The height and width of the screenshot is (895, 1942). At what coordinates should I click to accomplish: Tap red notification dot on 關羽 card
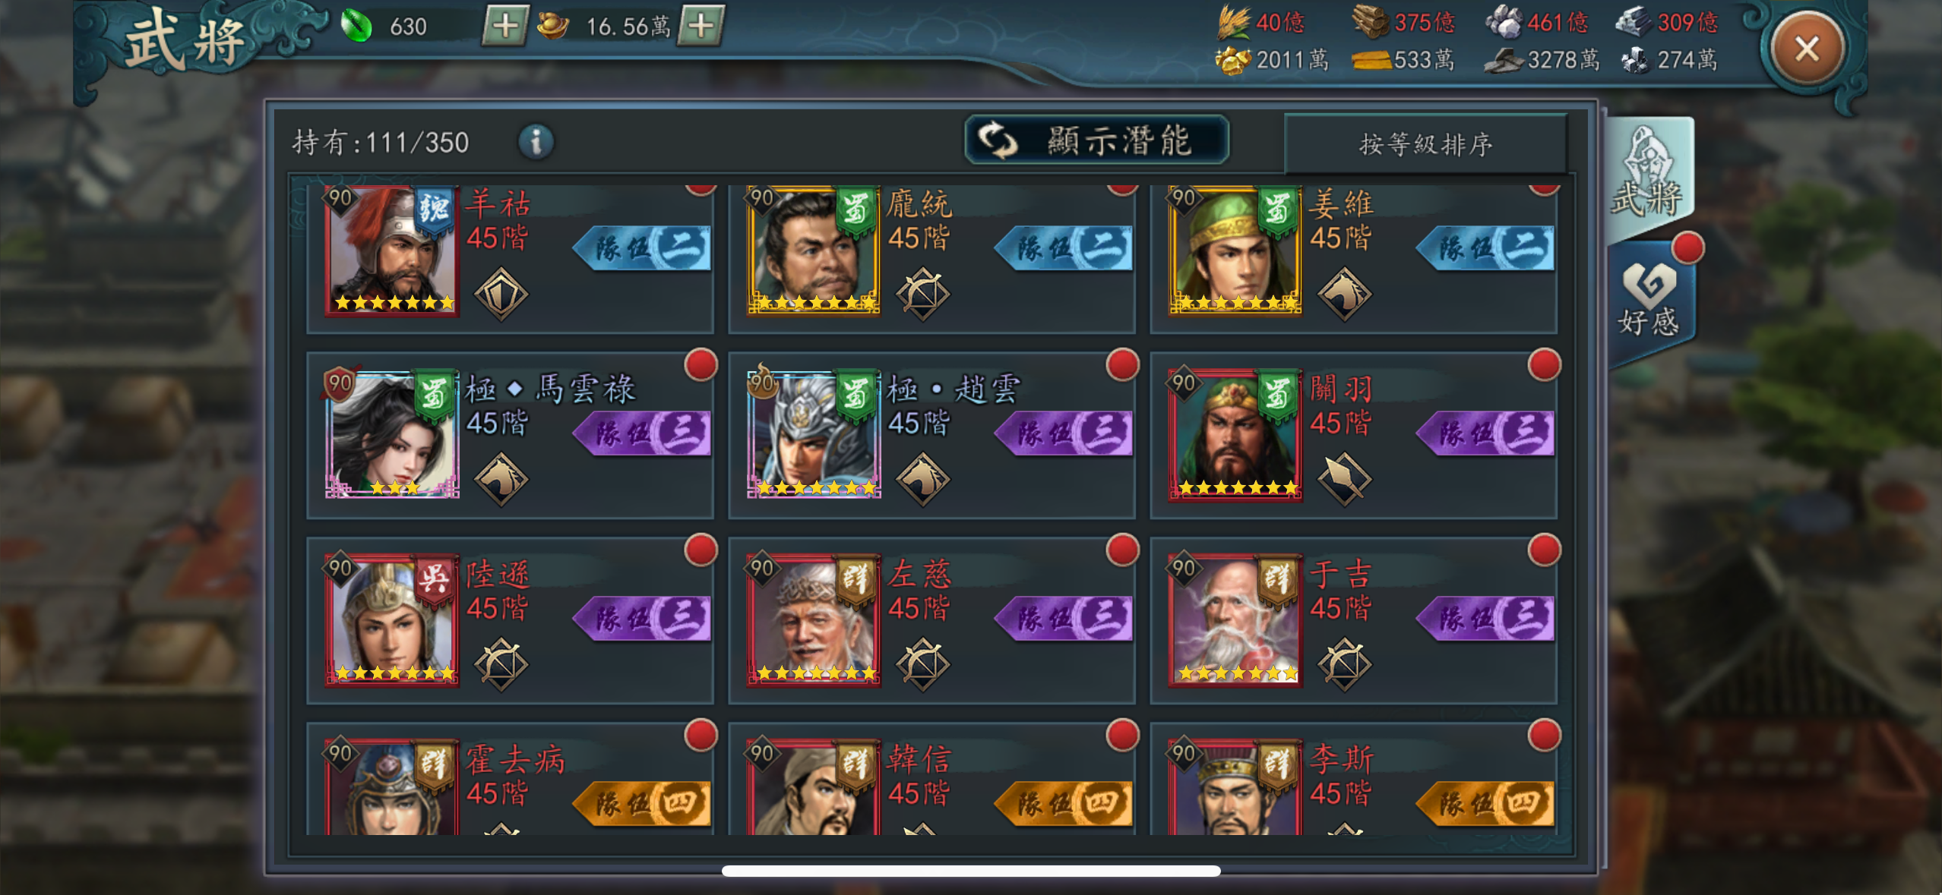(1544, 365)
